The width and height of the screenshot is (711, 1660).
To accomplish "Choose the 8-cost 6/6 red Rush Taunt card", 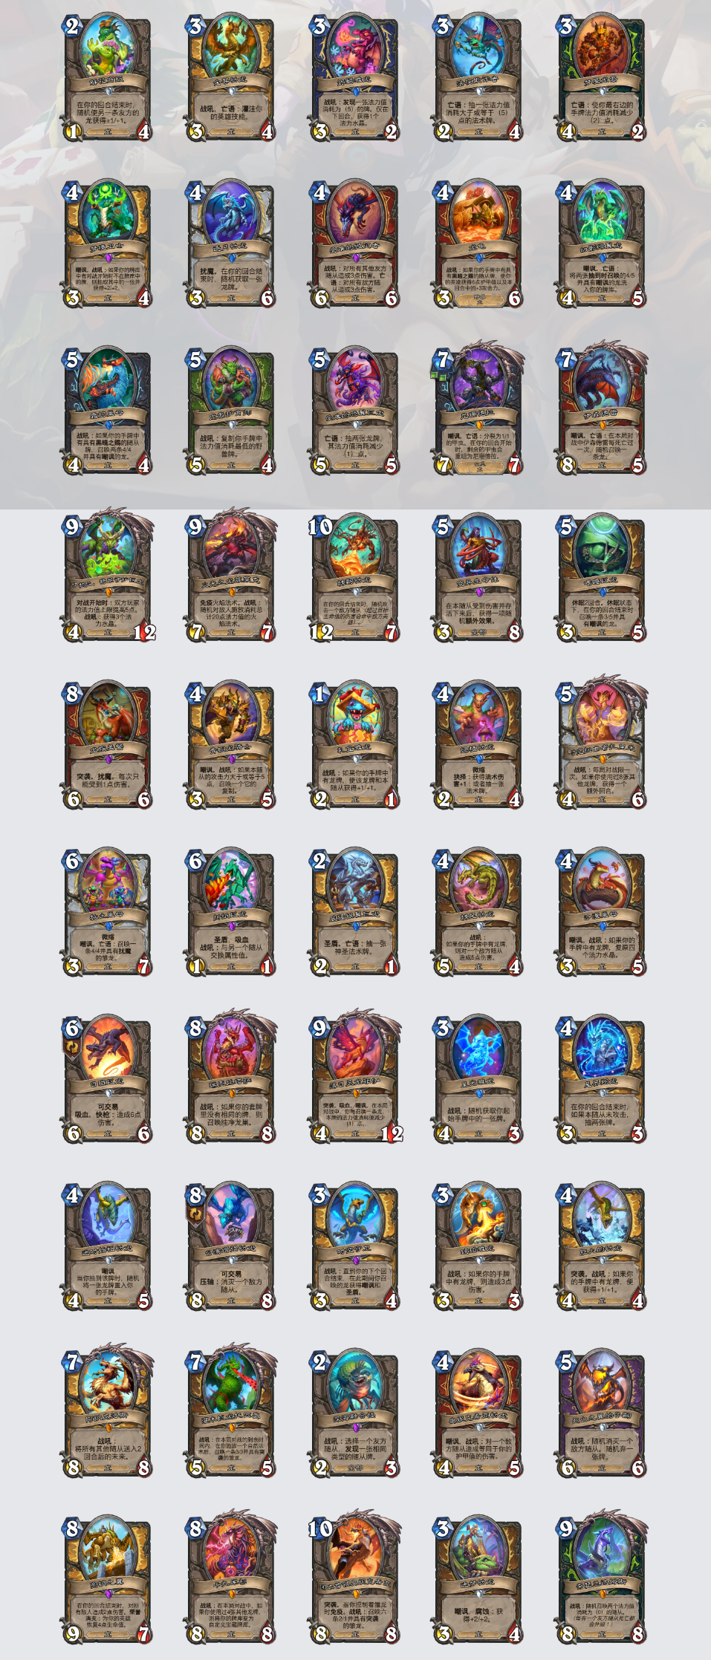I will tap(107, 745).
